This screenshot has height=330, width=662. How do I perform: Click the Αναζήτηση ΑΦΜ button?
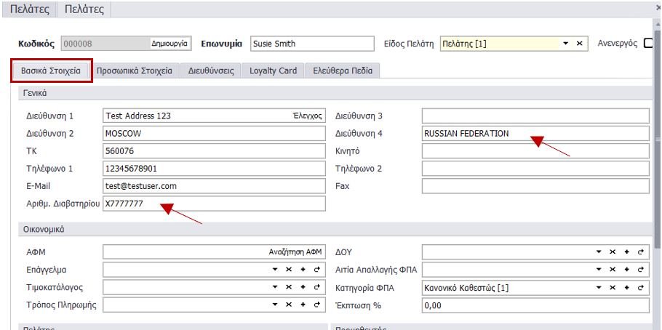[x=295, y=251]
